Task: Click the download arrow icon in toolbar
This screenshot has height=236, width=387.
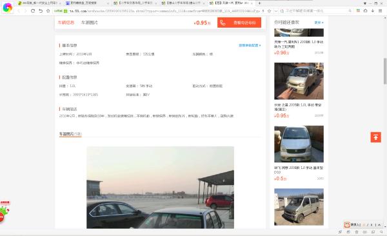Action: 373,10
